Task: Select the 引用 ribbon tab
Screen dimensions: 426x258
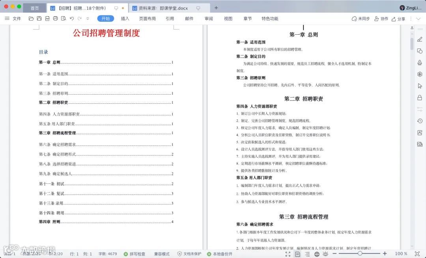Action: click(x=170, y=19)
